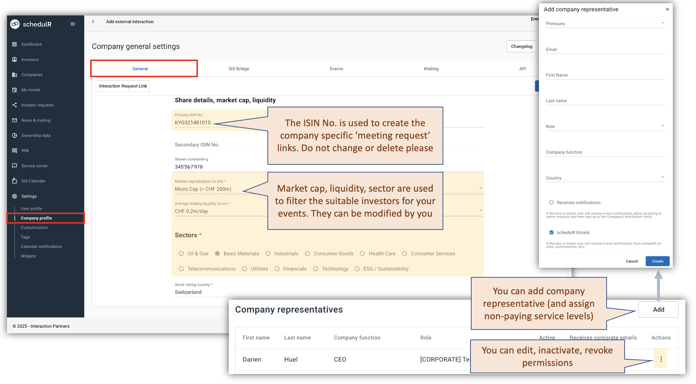This screenshot has height=384, width=696.
Task: Open the IRM section
Action: (x=25, y=150)
